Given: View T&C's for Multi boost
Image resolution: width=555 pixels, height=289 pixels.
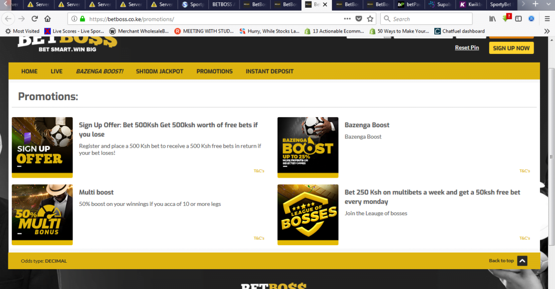Looking at the screenshot, I should [259, 238].
